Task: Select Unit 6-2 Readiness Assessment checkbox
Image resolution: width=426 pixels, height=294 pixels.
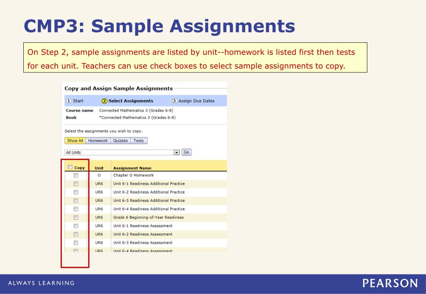Action: pos(76,234)
